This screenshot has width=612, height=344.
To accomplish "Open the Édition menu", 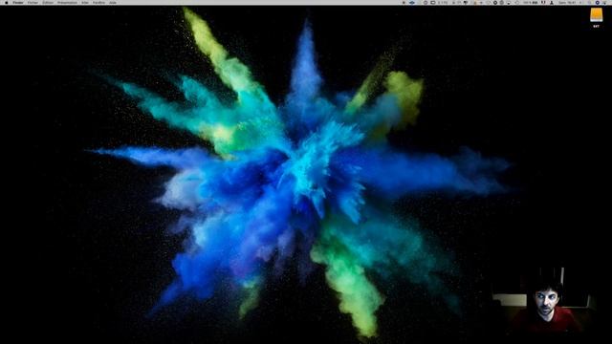I will pos(48,2).
